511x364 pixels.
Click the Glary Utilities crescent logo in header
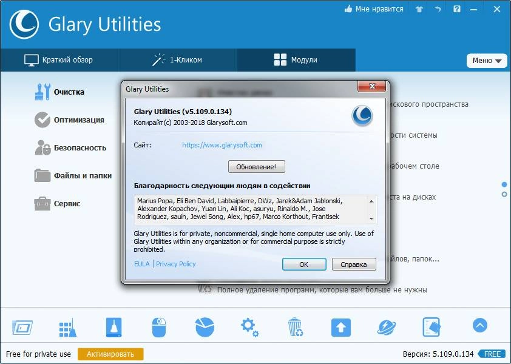[24, 24]
